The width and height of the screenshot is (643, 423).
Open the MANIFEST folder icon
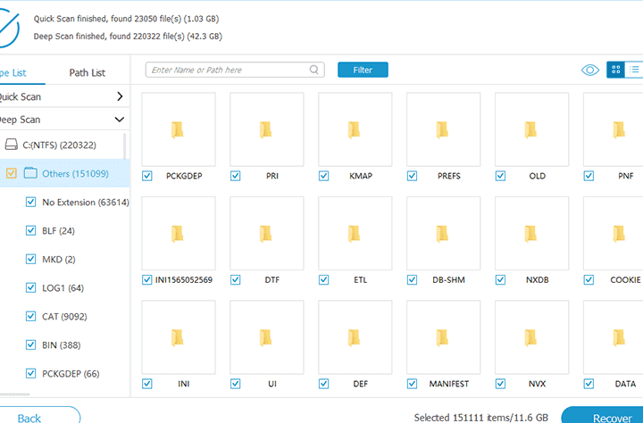(443, 338)
